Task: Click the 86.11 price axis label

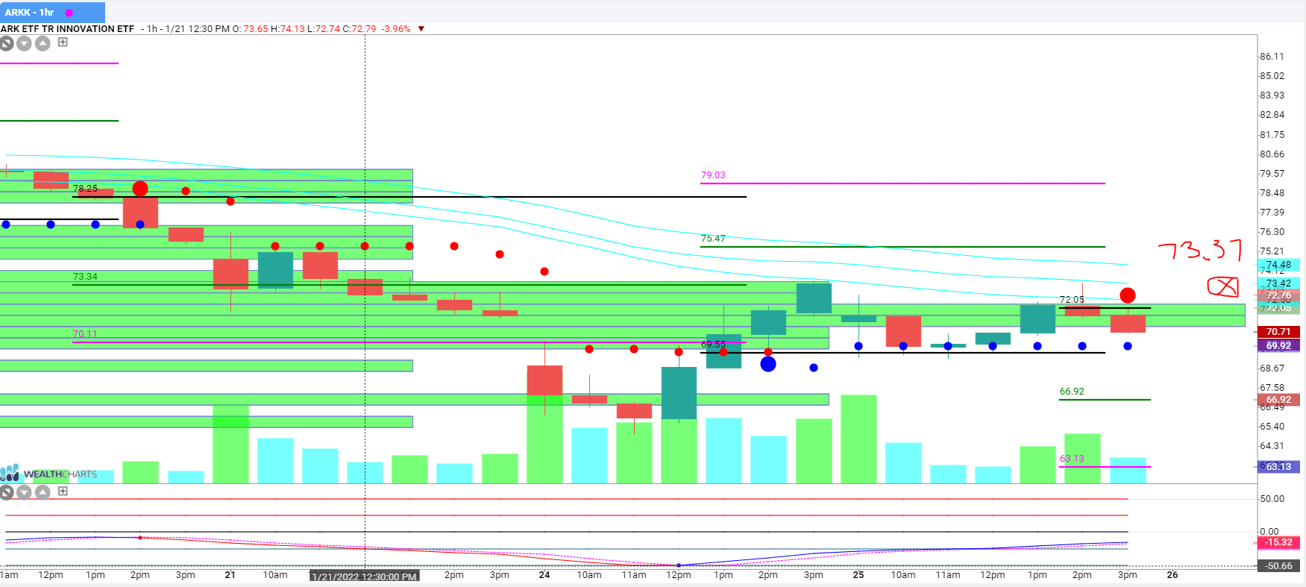Action: click(x=1272, y=57)
